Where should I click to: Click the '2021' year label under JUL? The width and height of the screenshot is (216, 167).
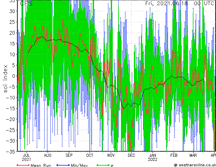pos(27,160)
